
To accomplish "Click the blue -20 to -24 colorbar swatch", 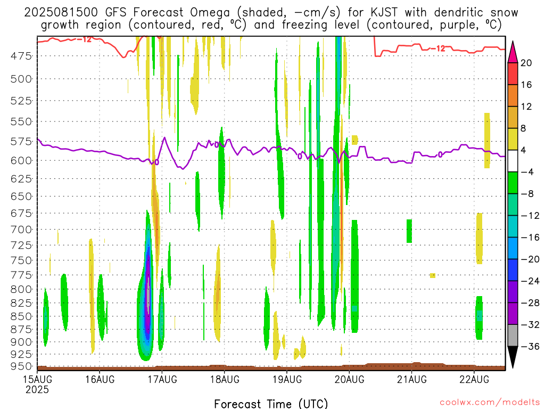I will (513, 270).
